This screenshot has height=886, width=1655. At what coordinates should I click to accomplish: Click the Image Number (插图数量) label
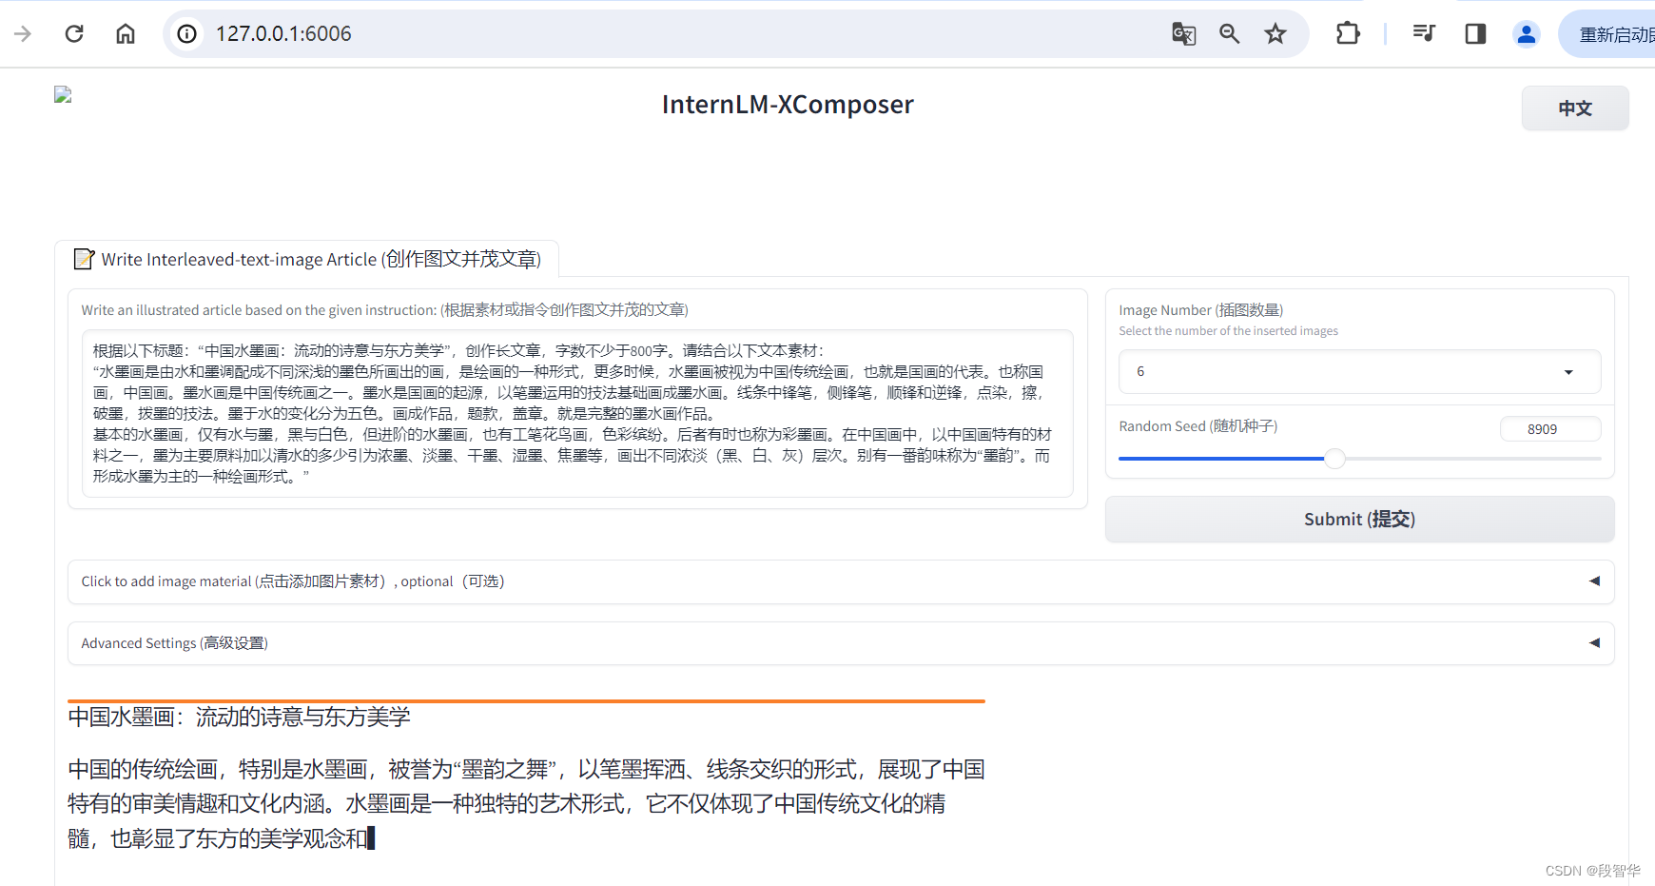[x=1200, y=310]
